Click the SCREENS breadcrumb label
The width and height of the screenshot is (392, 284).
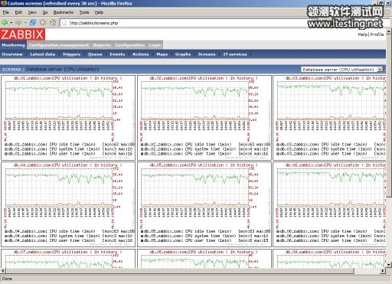tap(11, 70)
